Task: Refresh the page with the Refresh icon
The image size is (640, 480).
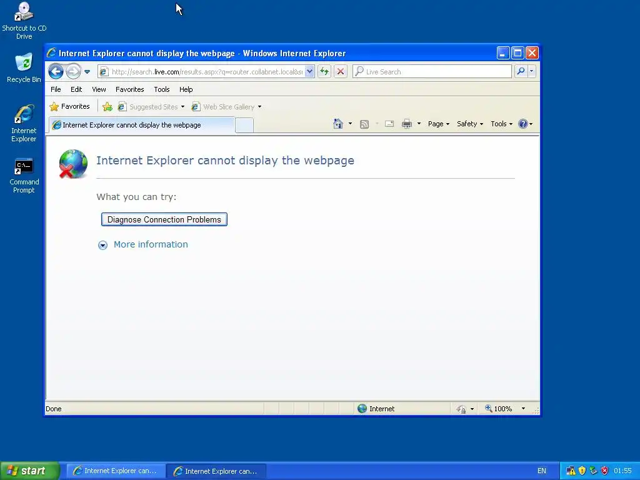Action: coord(324,72)
